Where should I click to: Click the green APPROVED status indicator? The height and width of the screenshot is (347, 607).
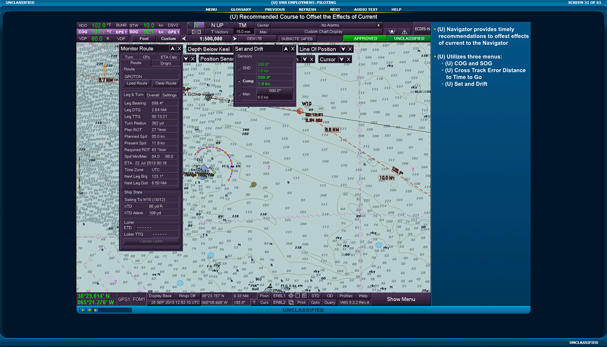(x=365, y=38)
